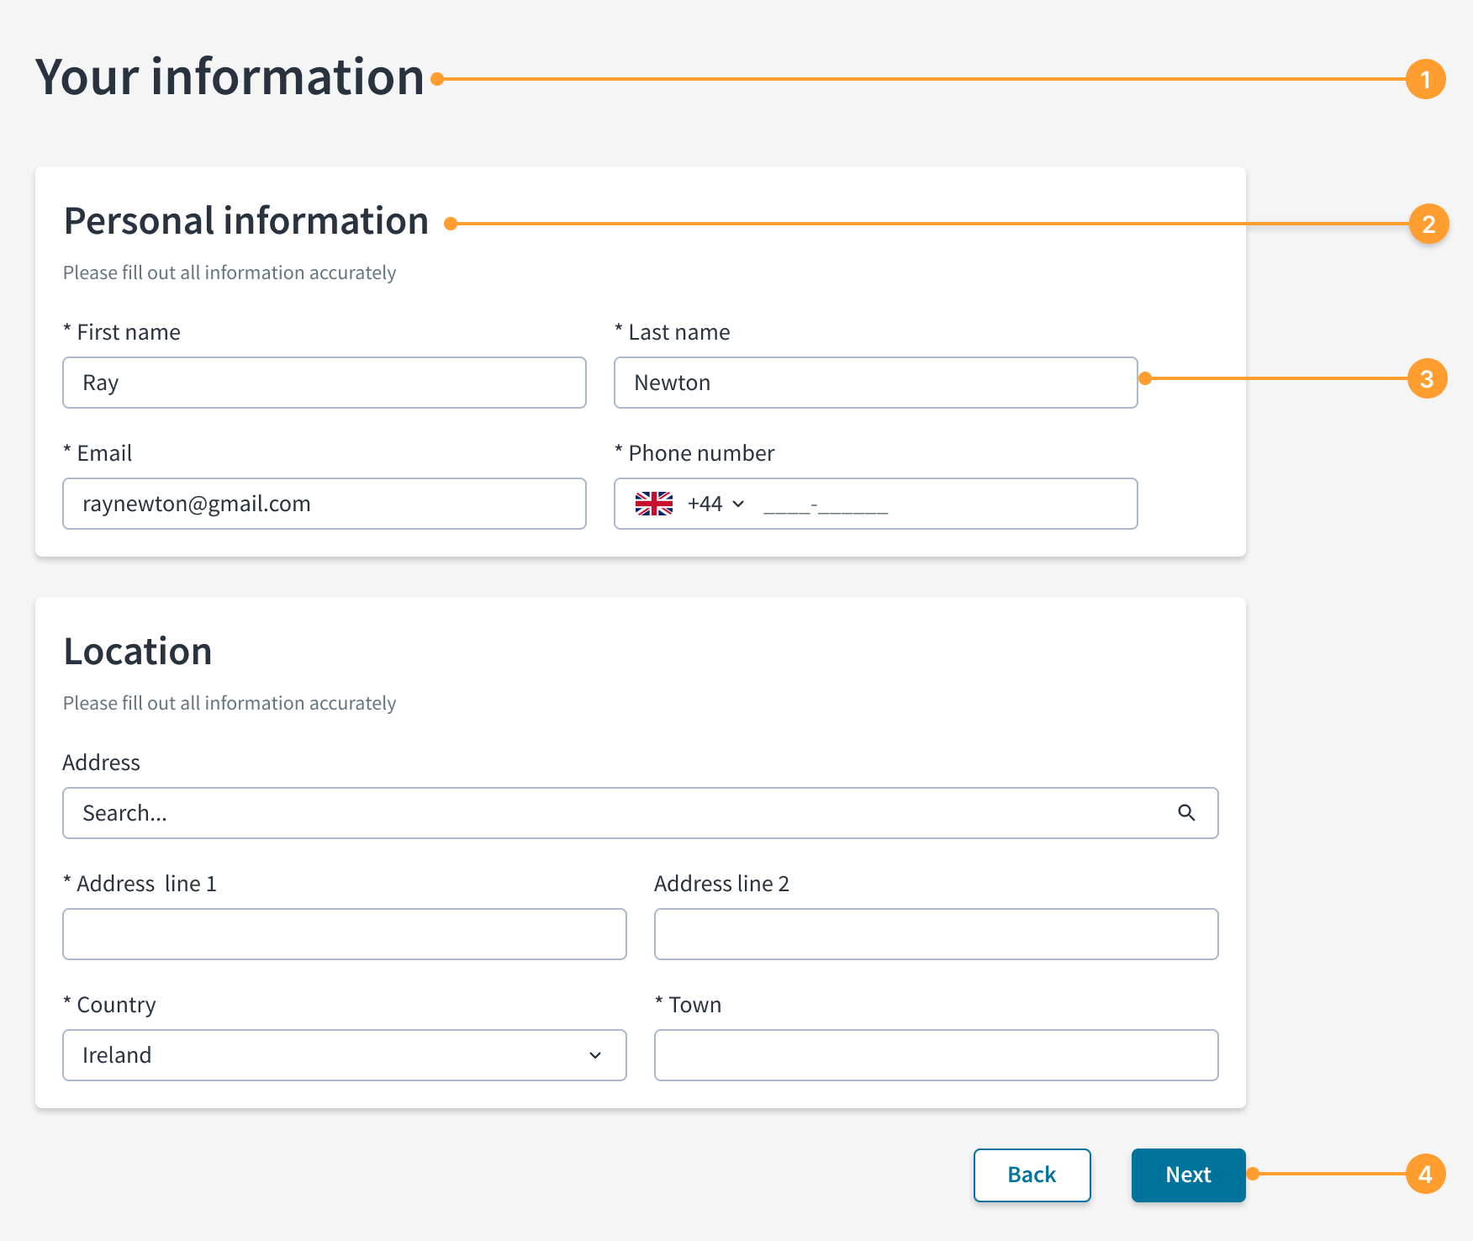This screenshot has width=1473, height=1241.
Task: Click the phone number entry area
Action: [942, 504]
